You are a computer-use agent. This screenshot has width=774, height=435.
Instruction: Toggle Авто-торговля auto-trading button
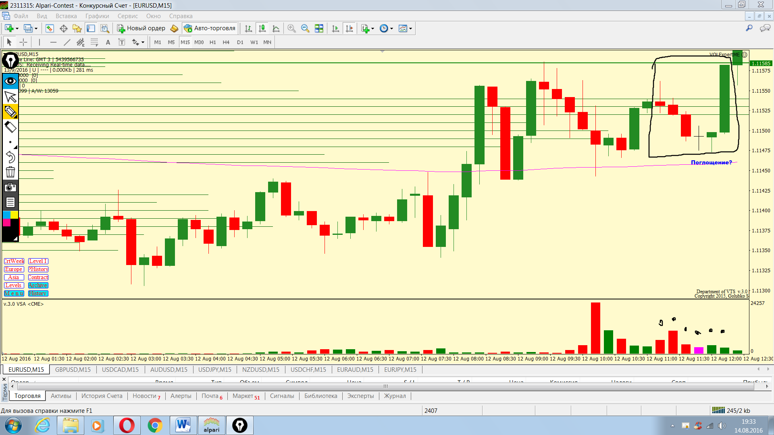[x=209, y=28]
